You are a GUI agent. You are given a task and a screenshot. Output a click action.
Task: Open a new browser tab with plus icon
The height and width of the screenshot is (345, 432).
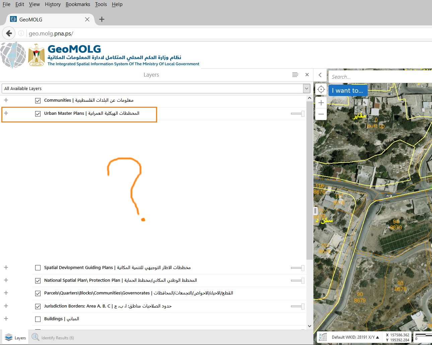click(102, 19)
